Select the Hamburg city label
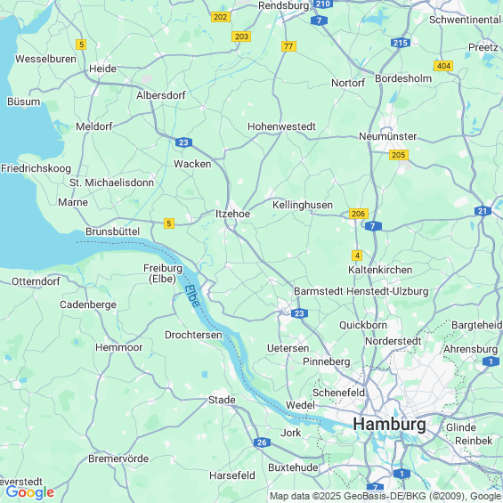This screenshot has height=503, width=503. (389, 424)
